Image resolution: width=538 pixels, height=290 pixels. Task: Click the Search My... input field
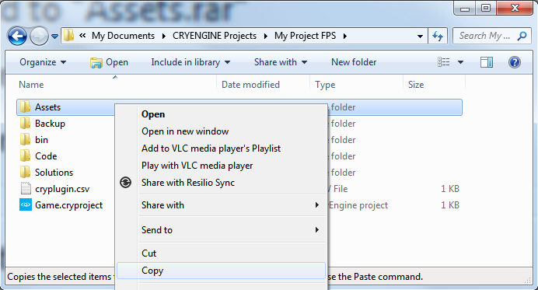[x=485, y=36]
